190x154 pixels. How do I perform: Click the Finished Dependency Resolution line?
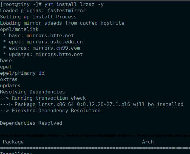pyautogui.click(x=50, y=111)
